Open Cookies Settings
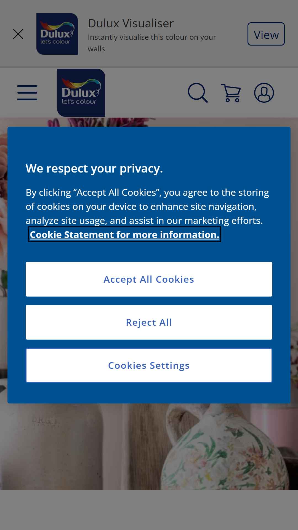The width and height of the screenshot is (298, 530). [x=149, y=365]
